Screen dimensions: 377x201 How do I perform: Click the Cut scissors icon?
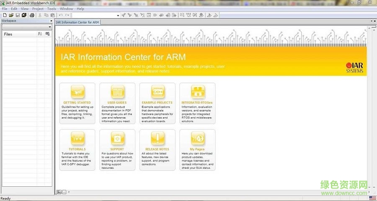coord(40,15)
